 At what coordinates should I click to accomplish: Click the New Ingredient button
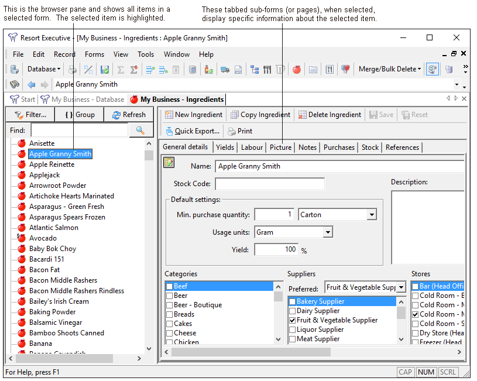tap(194, 115)
